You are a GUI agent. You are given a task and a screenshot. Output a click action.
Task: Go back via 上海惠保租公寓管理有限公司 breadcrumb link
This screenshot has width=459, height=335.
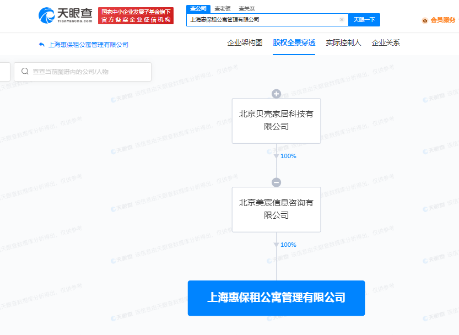(x=88, y=45)
